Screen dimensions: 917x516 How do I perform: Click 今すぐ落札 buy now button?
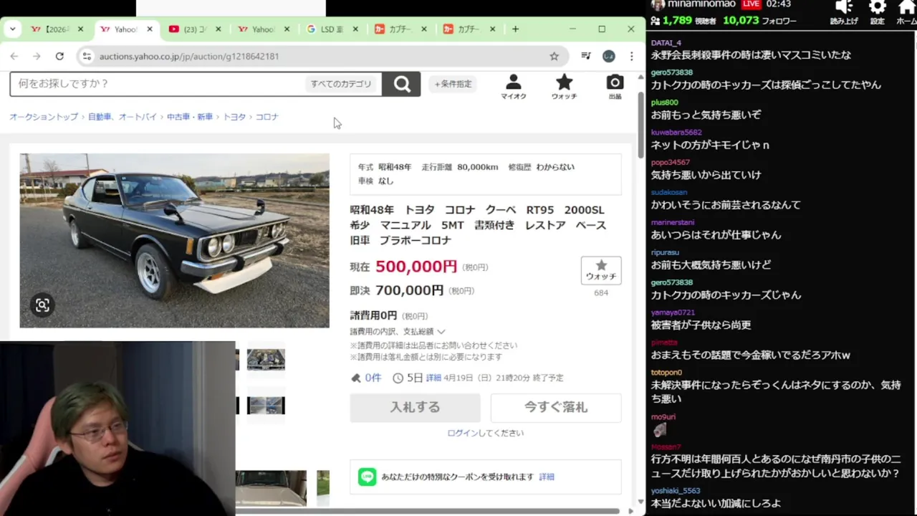[556, 407]
